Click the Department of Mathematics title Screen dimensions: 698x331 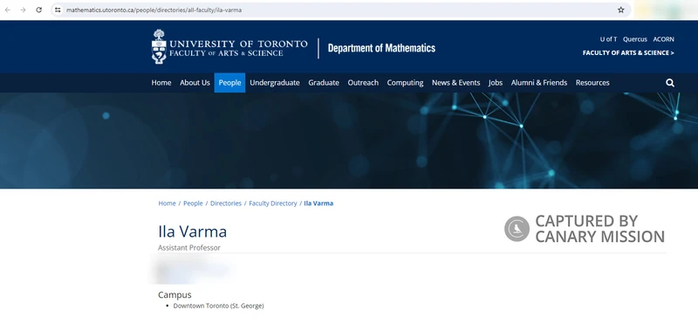coord(381,48)
